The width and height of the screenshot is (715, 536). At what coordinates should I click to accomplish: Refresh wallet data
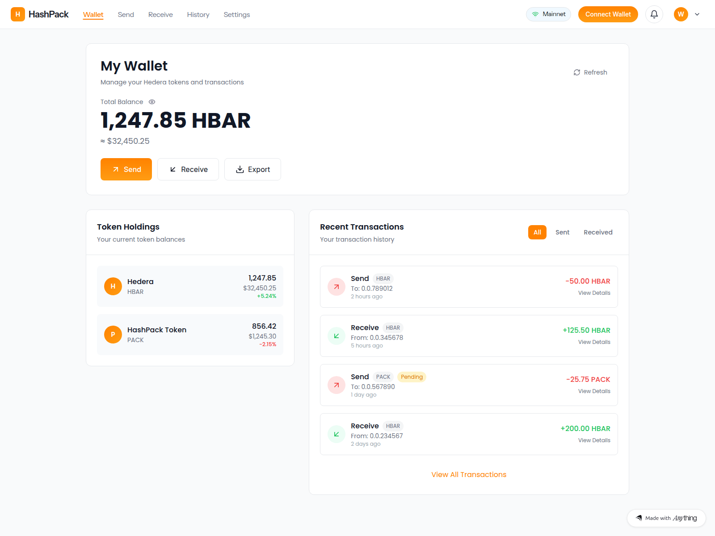click(x=590, y=72)
